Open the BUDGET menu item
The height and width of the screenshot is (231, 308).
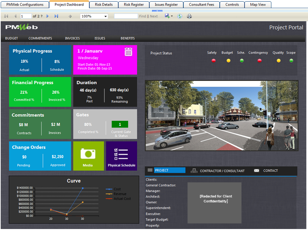click(x=11, y=38)
